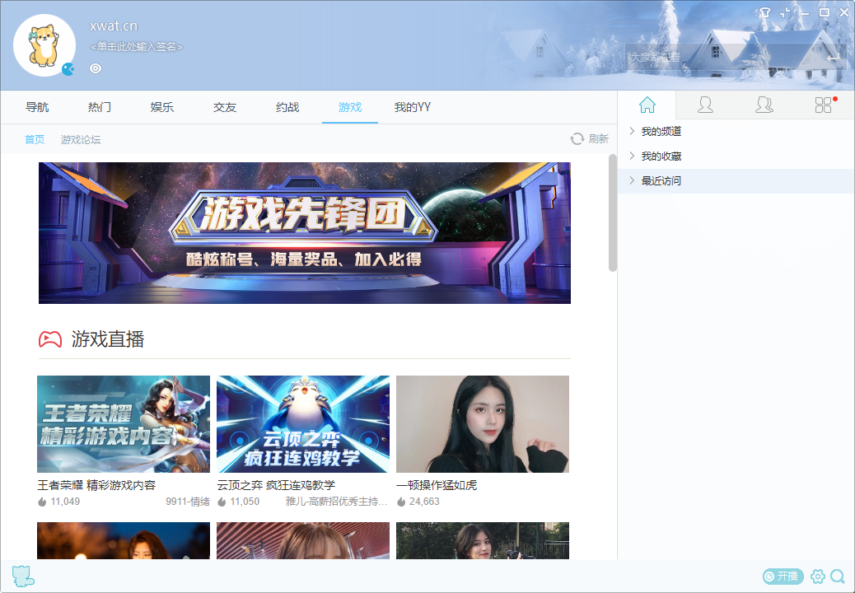Open the skin changer shirt icon
Screen dimensions: 855x593
pyautogui.click(x=765, y=12)
